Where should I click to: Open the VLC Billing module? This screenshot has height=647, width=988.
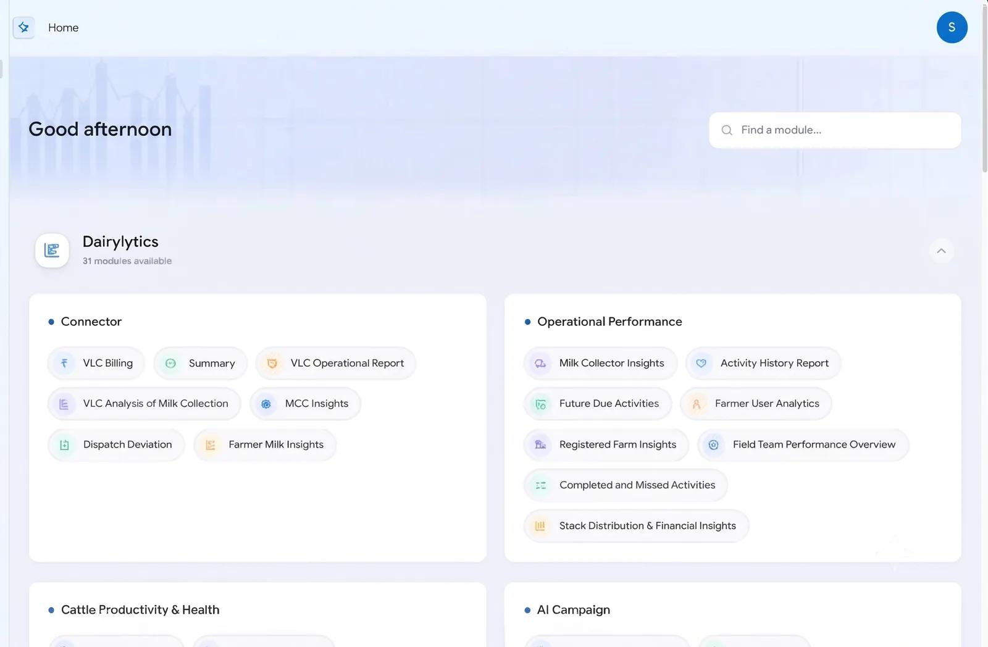96,363
